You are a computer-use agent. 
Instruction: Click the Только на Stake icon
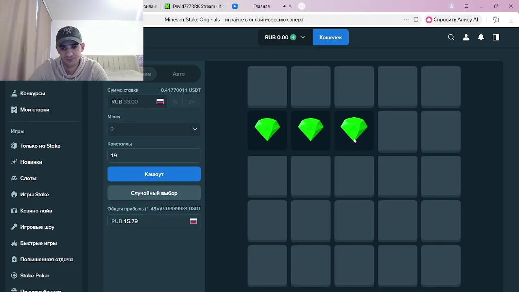[14, 146]
